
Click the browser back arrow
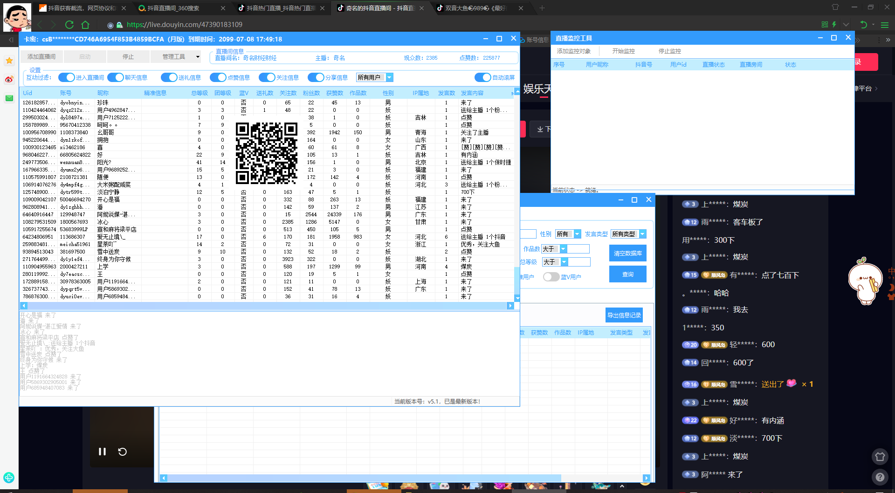point(40,25)
